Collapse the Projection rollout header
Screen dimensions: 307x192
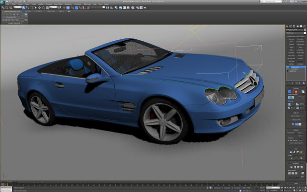[x=296, y=164]
